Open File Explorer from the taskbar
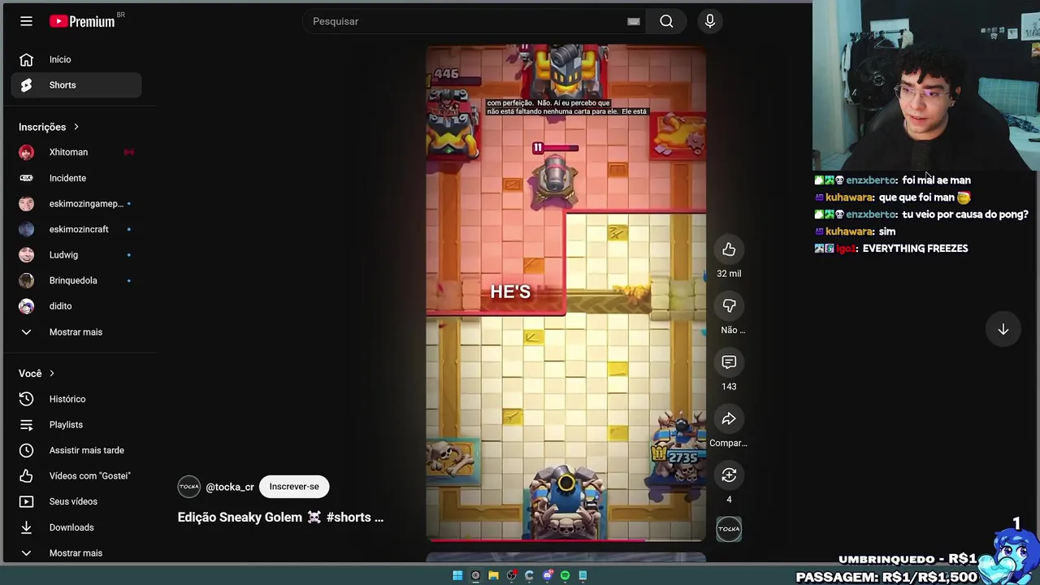The height and width of the screenshot is (585, 1040). (x=493, y=575)
